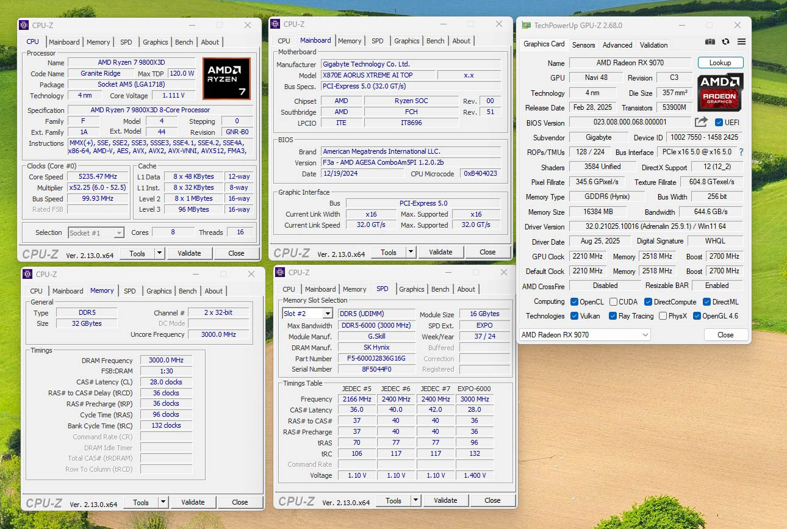Click the Resizable BAR Enabled field
Screen dimensions: 787x529
pyautogui.click(x=717, y=286)
